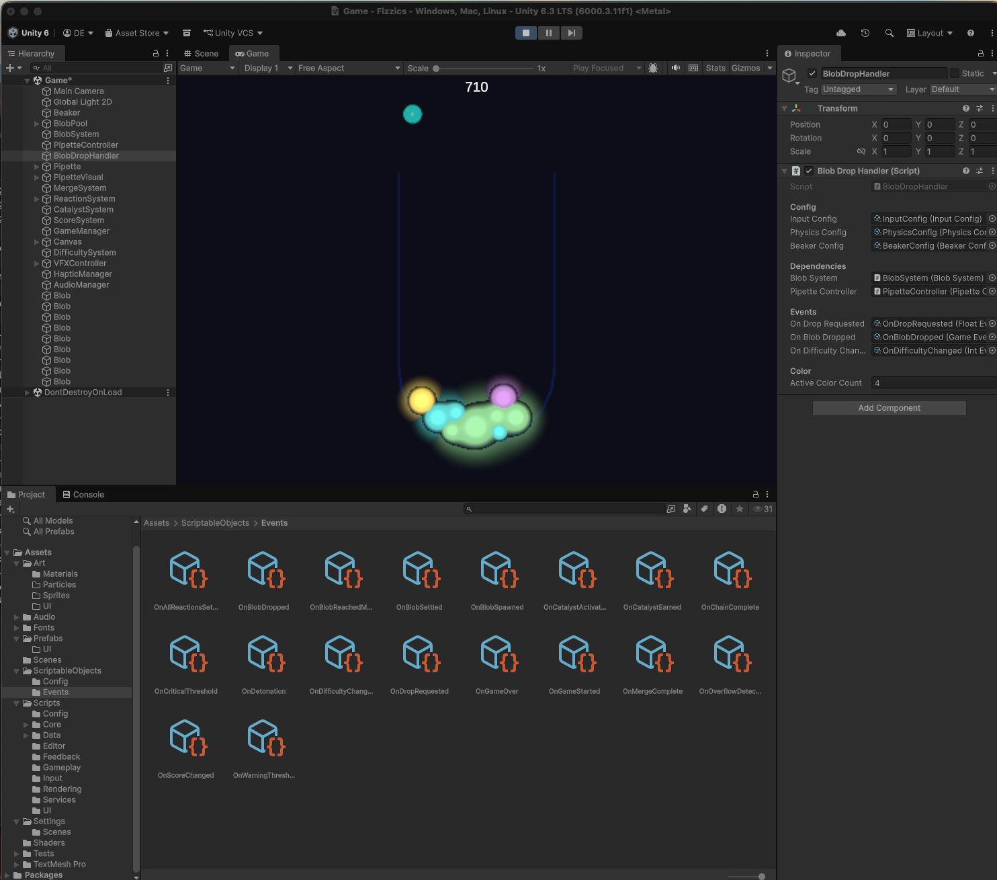Switch to the Console tab
This screenshot has width=997, height=880.
tap(83, 495)
